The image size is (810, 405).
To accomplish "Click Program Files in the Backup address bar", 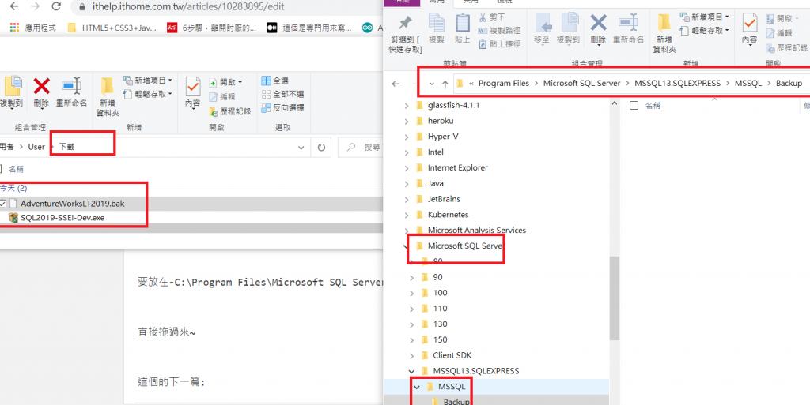I will (504, 83).
